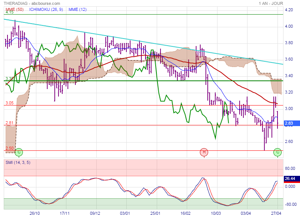This screenshot has height=217, width=300.
Task: Click the blue 2.83 current price tag
Action: click(x=292, y=123)
